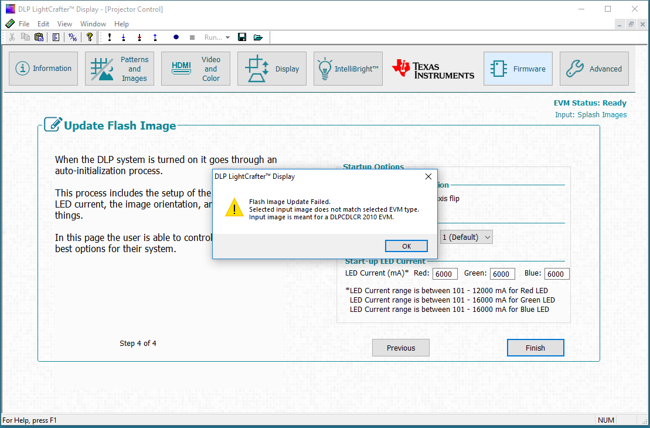
Task: Open the Edit menu
Action: click(43, 24)
